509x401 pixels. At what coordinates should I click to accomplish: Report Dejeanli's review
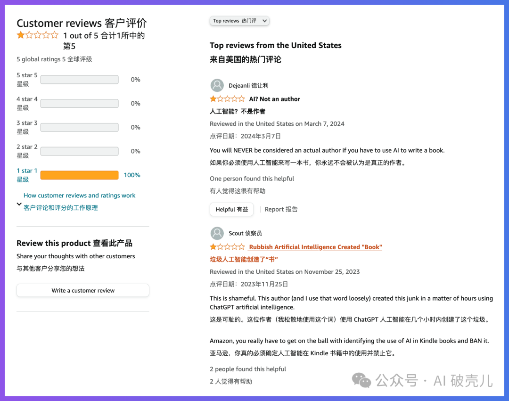[281, 209]
